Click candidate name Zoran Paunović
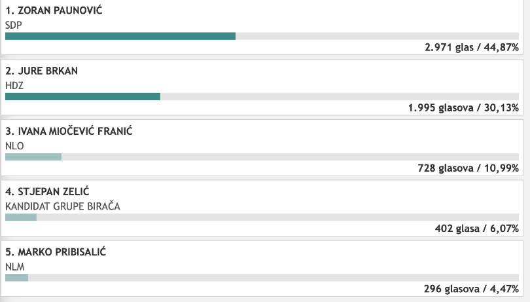This screenshot has height=302, width=530. coord(60,10)
